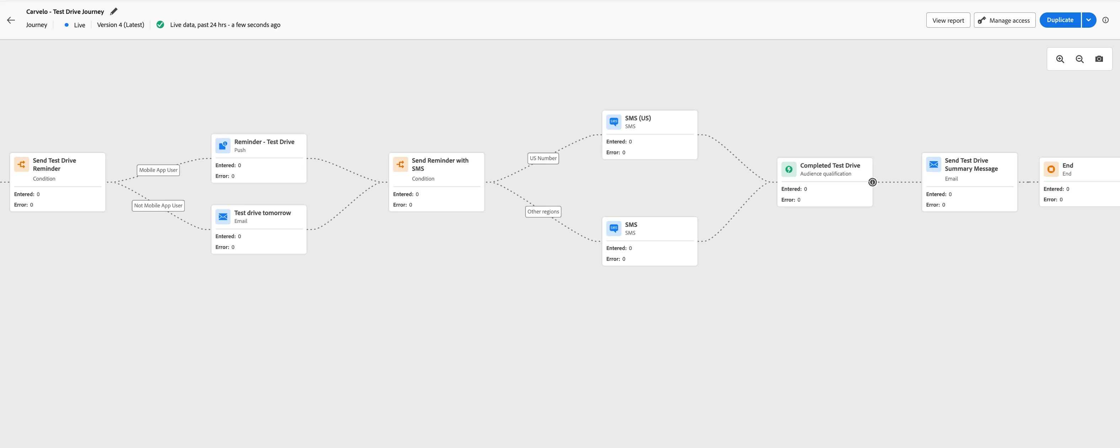Click the zoom in magnifier icon
Screen dimensions: 1120x448
(1060, 59)
